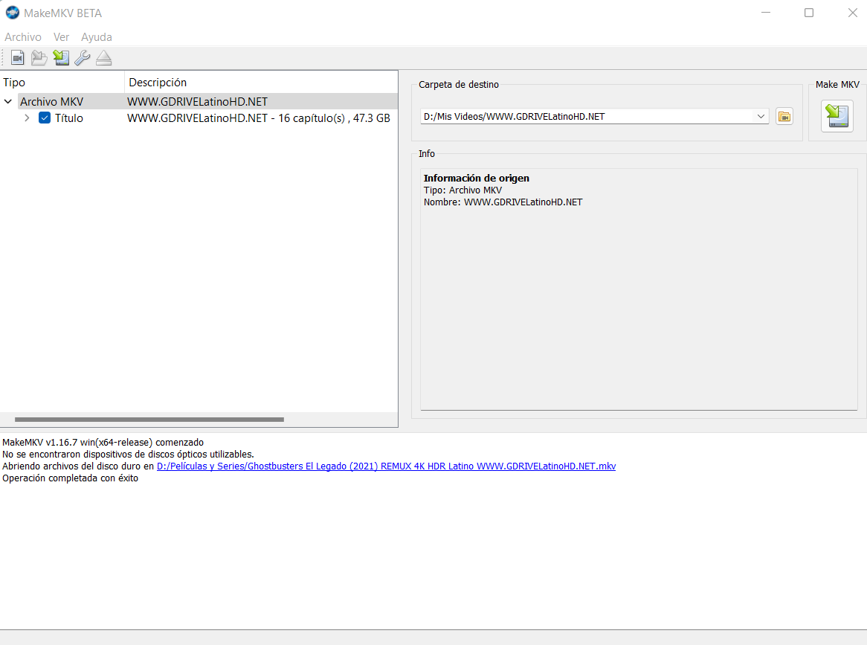Open Preferences via the wrench icon
The image size is (867, 645).
pos(83,57)
